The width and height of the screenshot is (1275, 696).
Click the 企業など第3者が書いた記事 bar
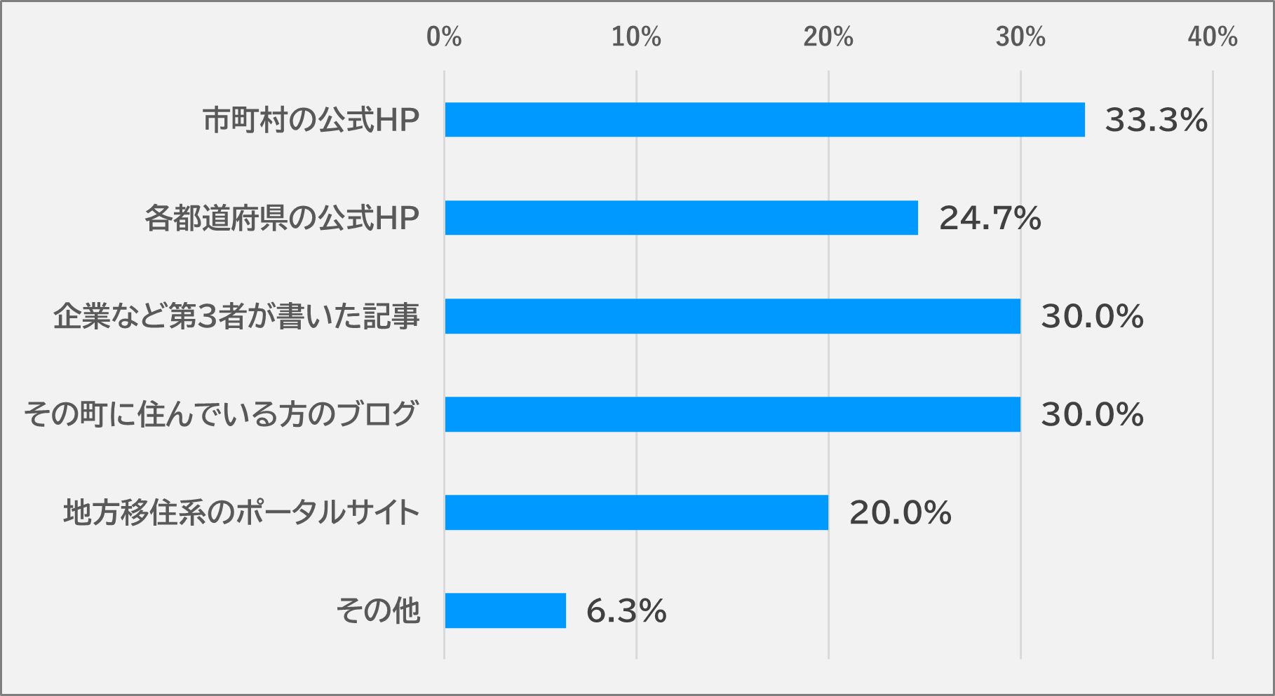[732, 316]
